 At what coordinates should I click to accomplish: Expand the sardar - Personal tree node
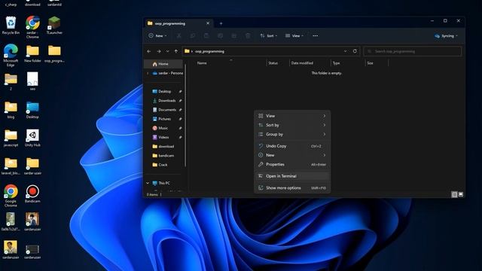[x=148, y=73]
